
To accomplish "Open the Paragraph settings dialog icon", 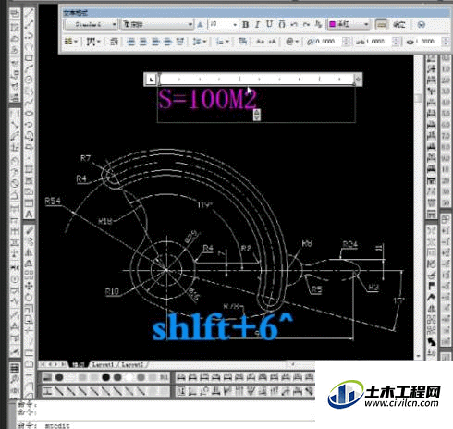I will coord(114,42).
